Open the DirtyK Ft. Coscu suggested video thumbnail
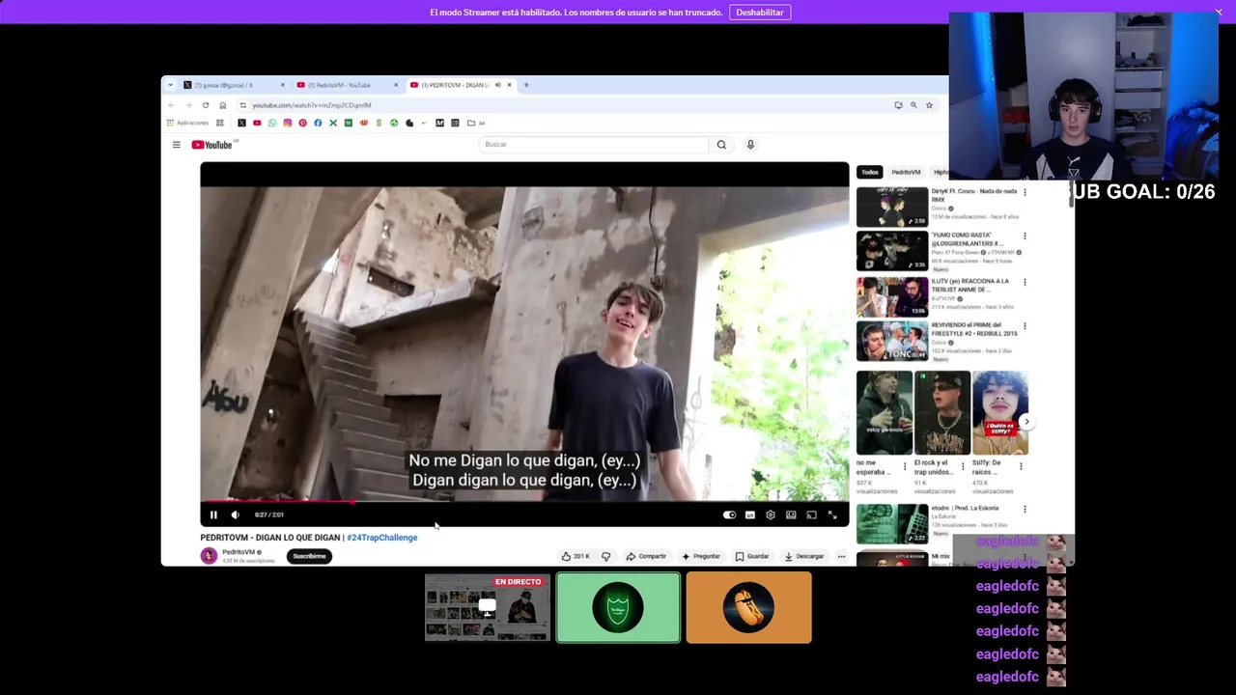The height and width of the screenshot is (695, 1236). pyautogui.click(x=892, y=207)
